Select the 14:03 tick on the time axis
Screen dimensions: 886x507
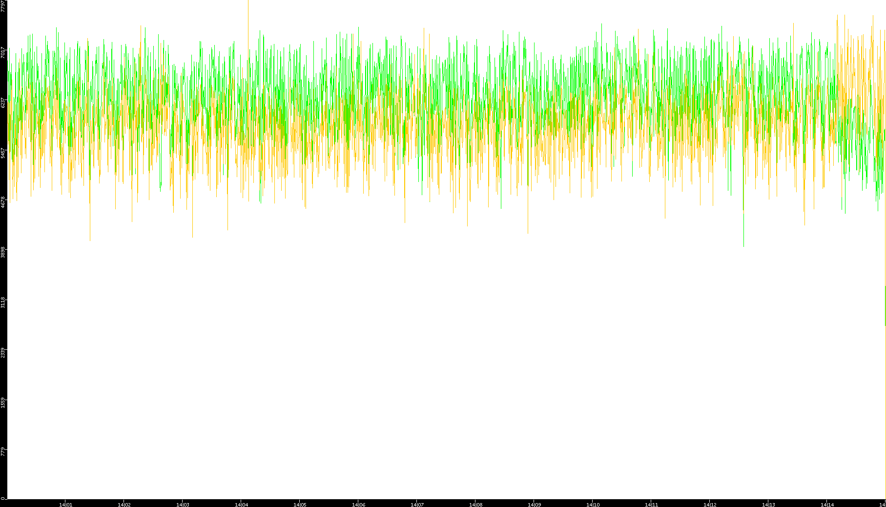coord(183,504)
